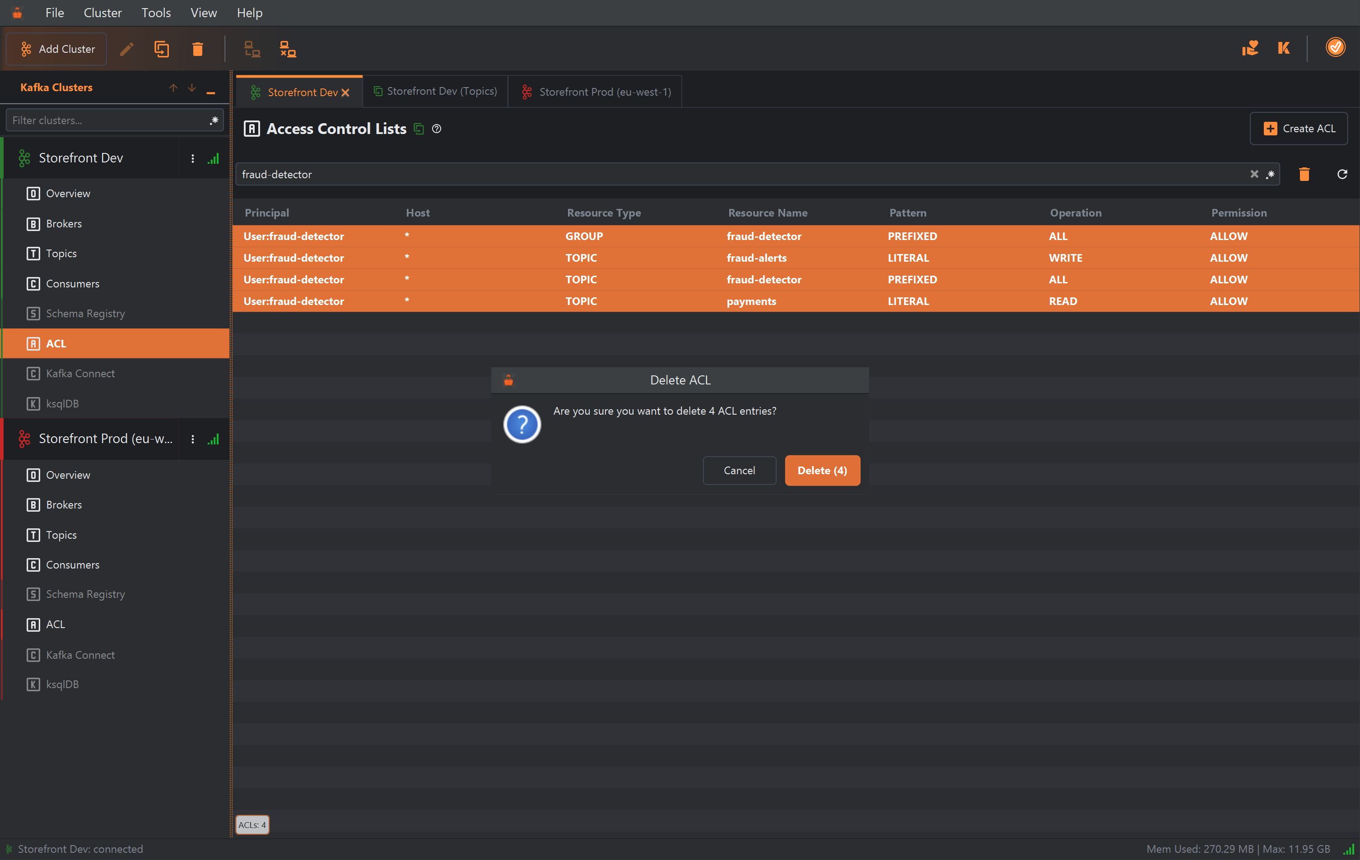Refresh the ACL list
The image size is (1360, 860).
point(1342,174)
